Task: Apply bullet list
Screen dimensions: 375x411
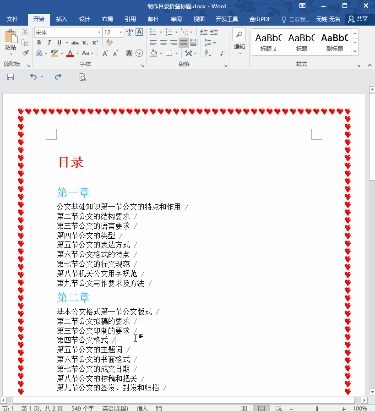Action: pos(153,32)
